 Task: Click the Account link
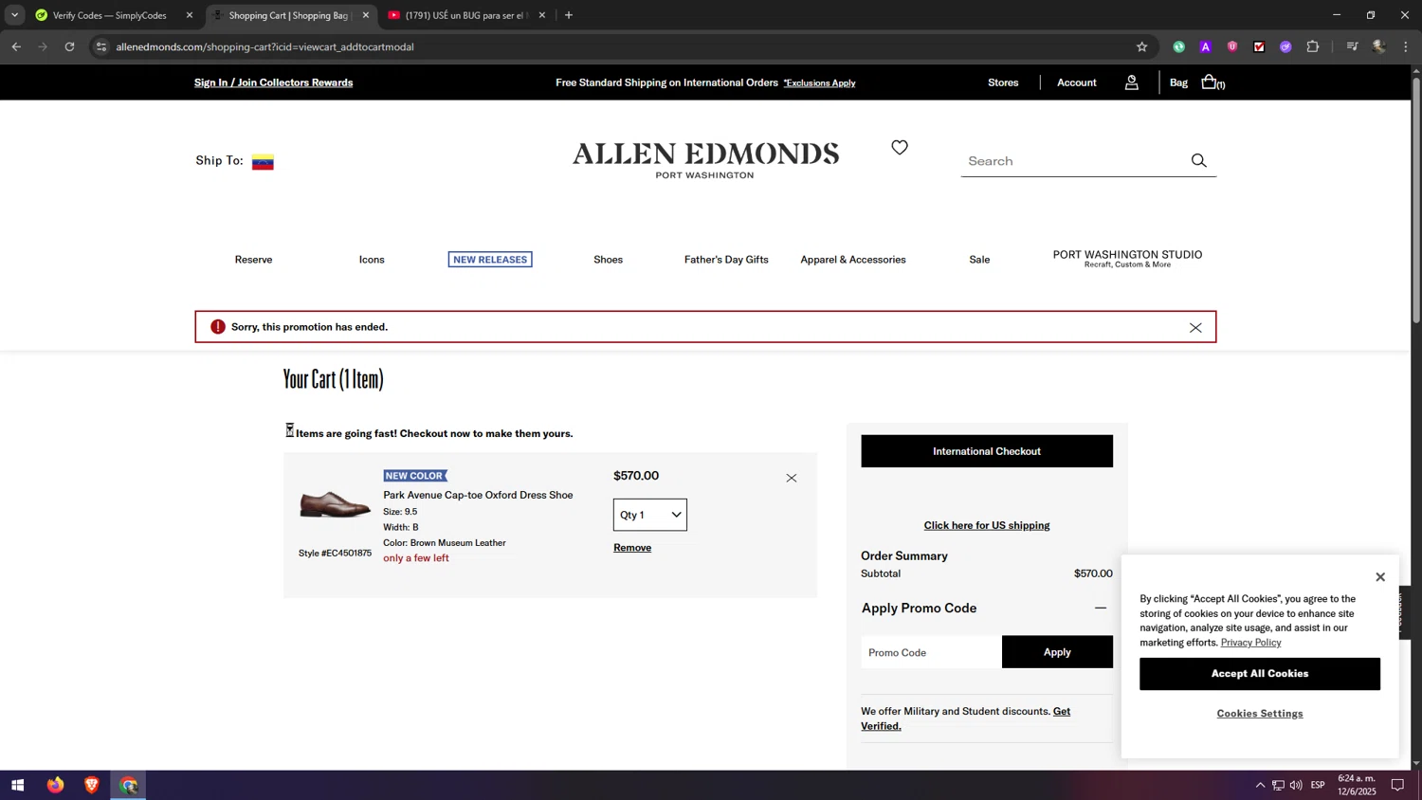coord(1077,82)
